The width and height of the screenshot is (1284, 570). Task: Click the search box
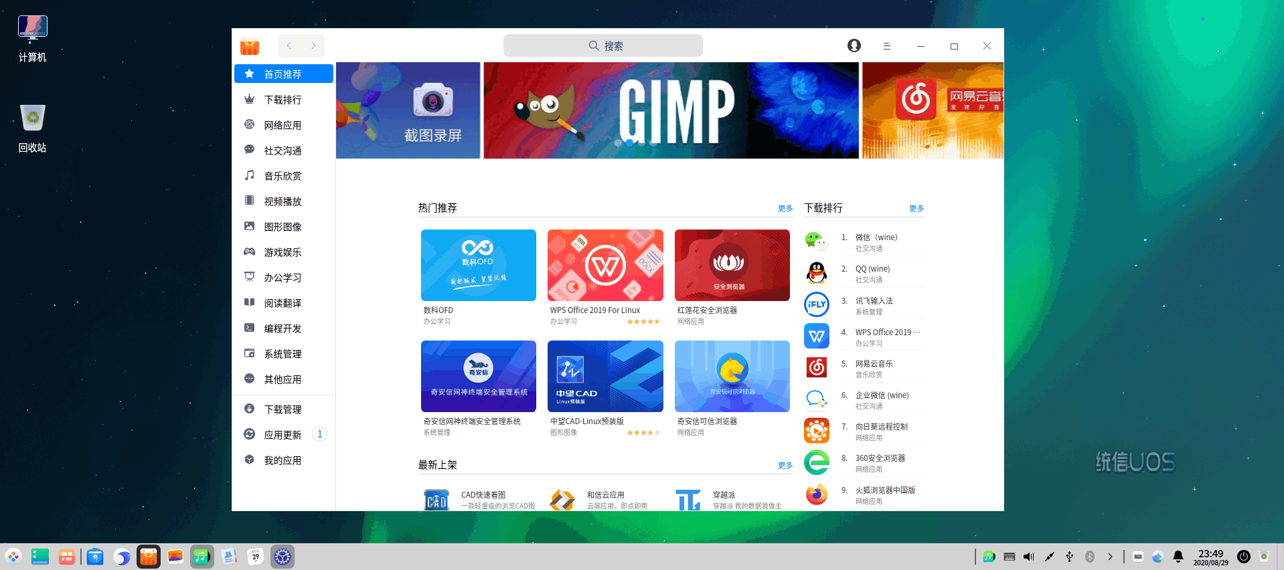[x=603, y=45]
